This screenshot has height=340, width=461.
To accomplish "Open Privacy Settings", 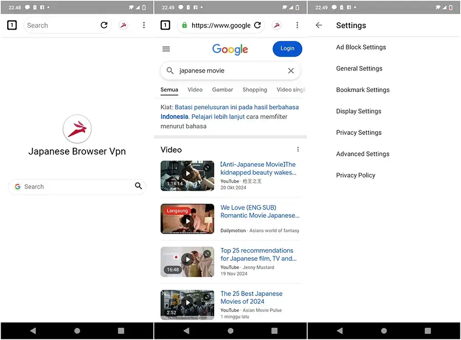I will (359, 132).
